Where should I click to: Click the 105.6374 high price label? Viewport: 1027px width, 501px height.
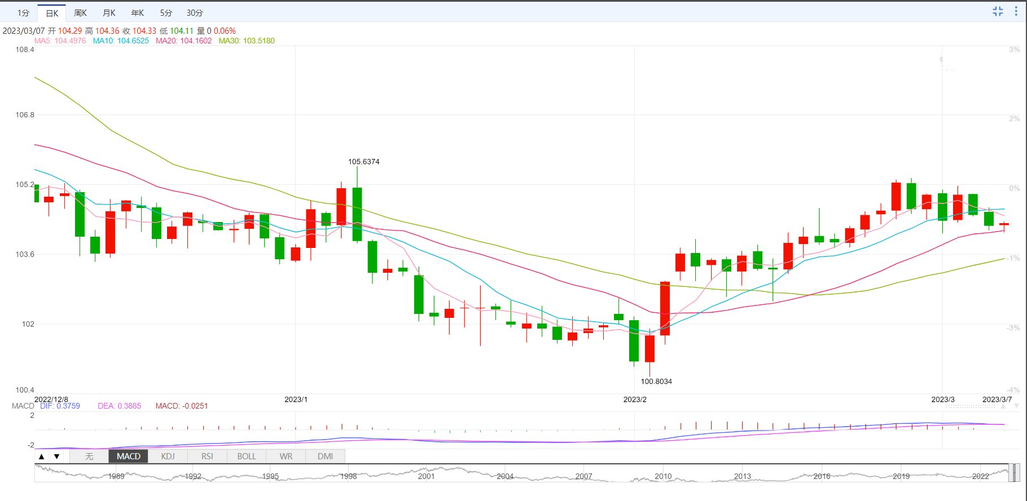[x=364, y=162]
